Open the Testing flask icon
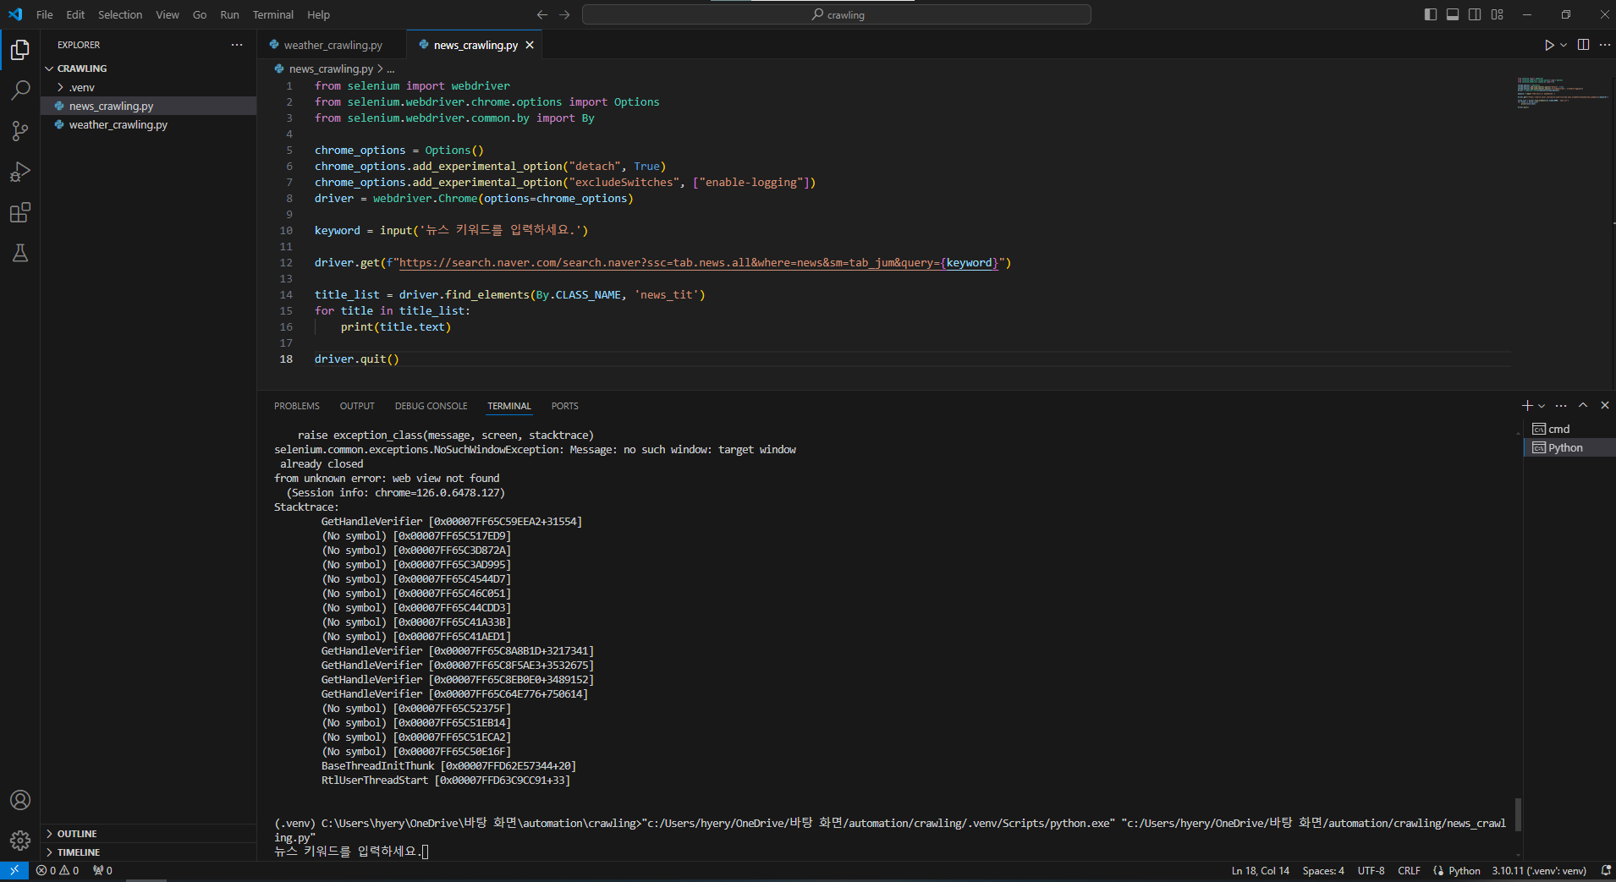Viewport: 1616px width, 882px height. point(20,253)
